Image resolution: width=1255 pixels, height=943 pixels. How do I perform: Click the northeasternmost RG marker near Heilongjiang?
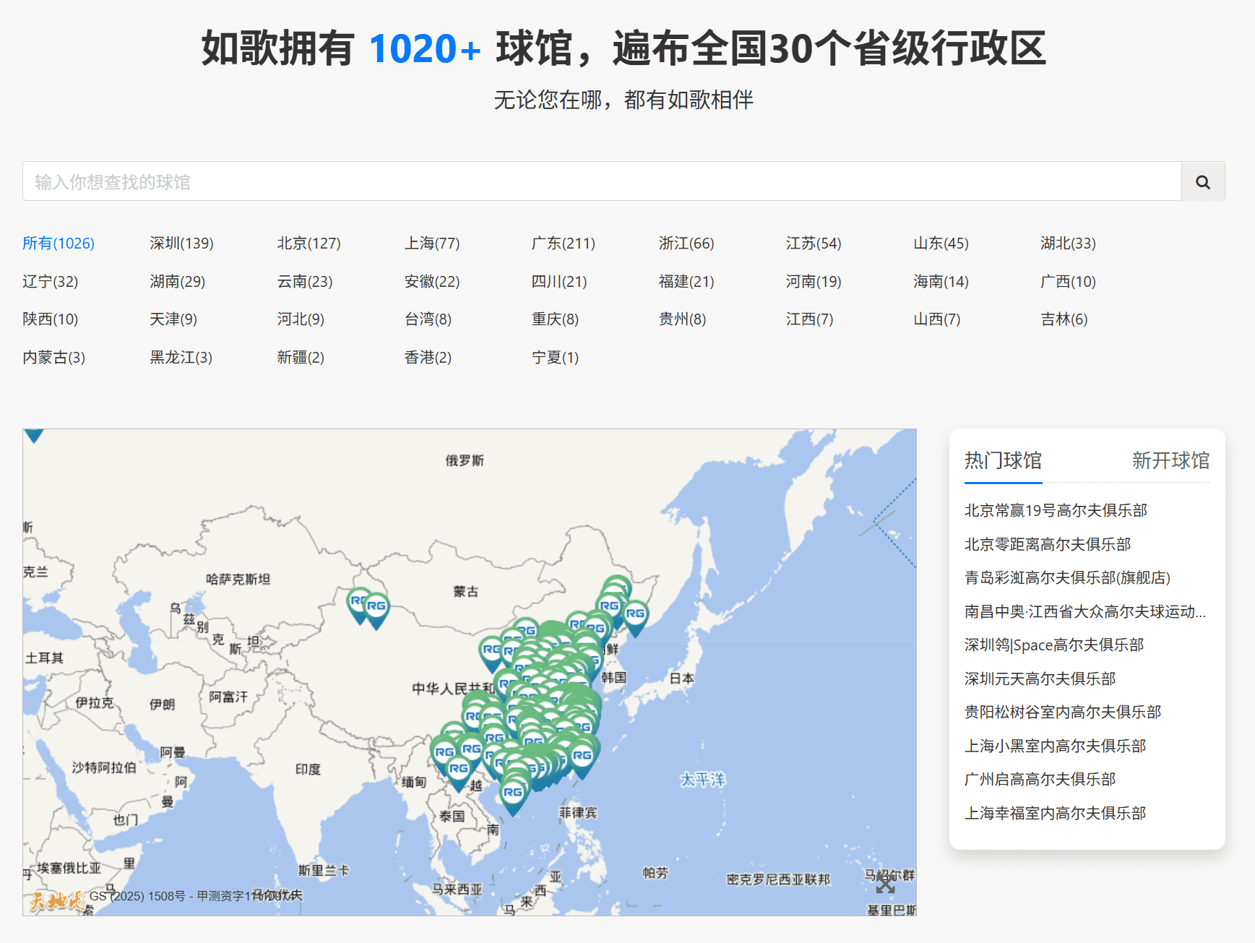point(635,616)
